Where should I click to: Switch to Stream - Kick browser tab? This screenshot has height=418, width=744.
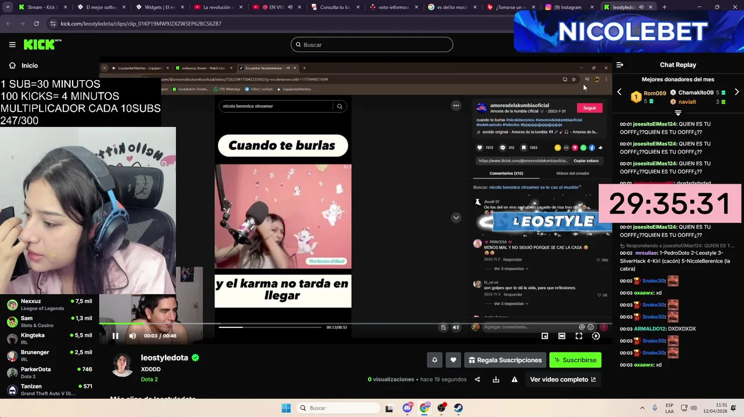pos(44,8)
